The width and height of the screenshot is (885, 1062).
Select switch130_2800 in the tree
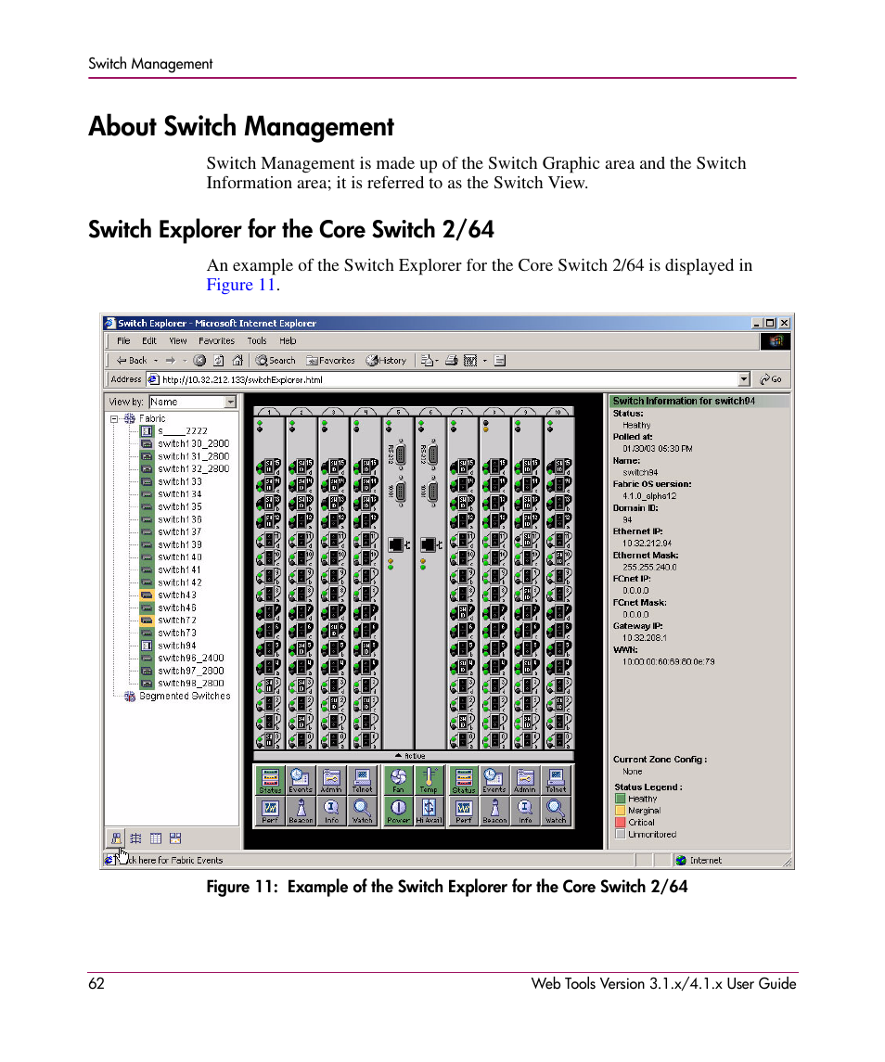click(193, 443)
